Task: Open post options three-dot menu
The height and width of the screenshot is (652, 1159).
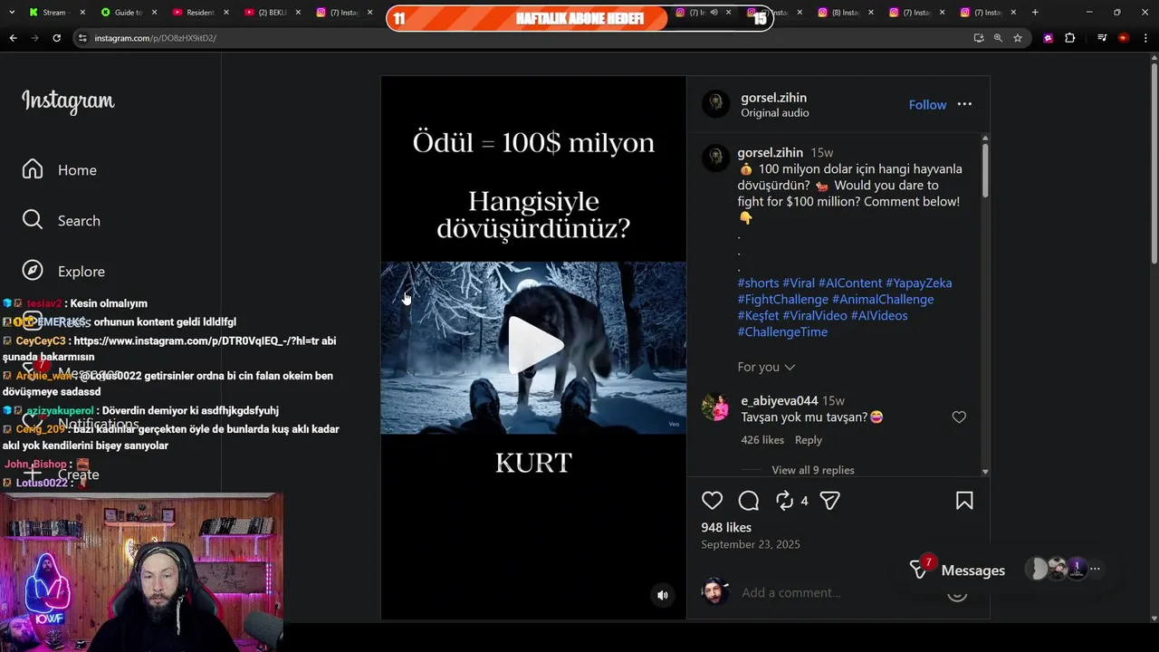Action: click(964, 105)
